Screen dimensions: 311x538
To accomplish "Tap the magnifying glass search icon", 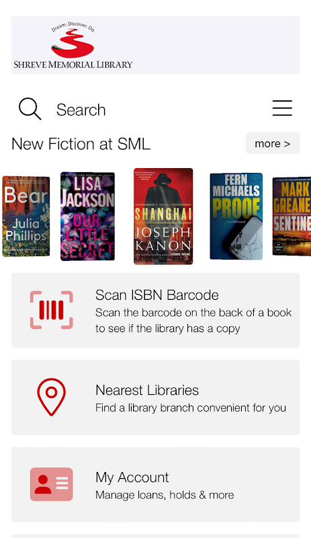I will [30, 109].
